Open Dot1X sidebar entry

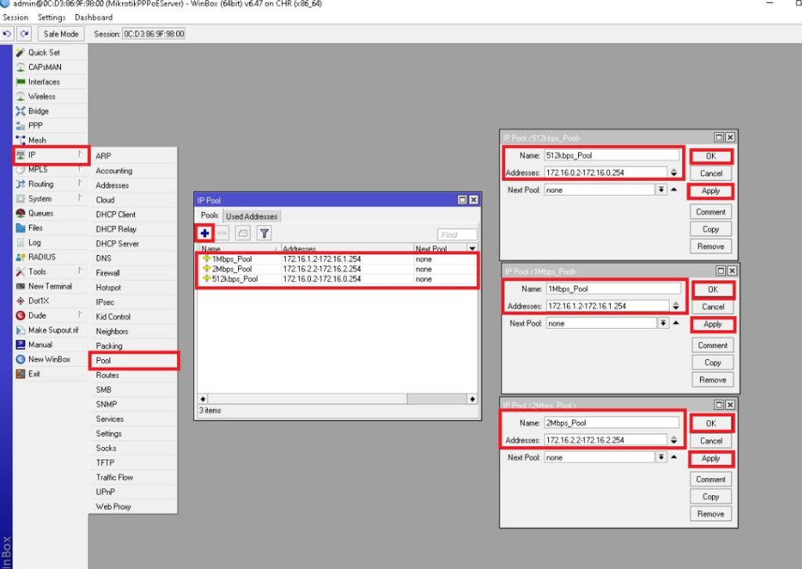(x=50, y=301)
